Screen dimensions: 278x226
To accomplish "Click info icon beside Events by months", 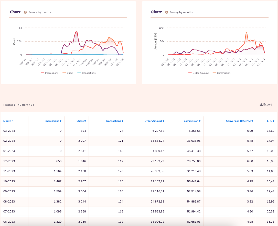I will 25,12.
